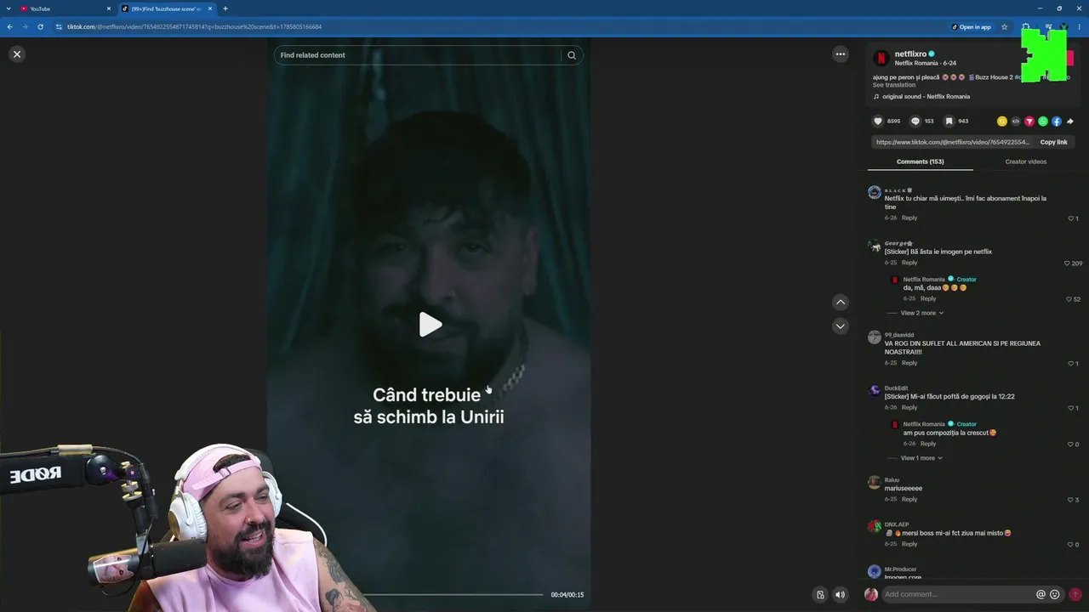This screenshot has width=1089, height=612.
Task: Go to the previous video
Action: point(841,302)
